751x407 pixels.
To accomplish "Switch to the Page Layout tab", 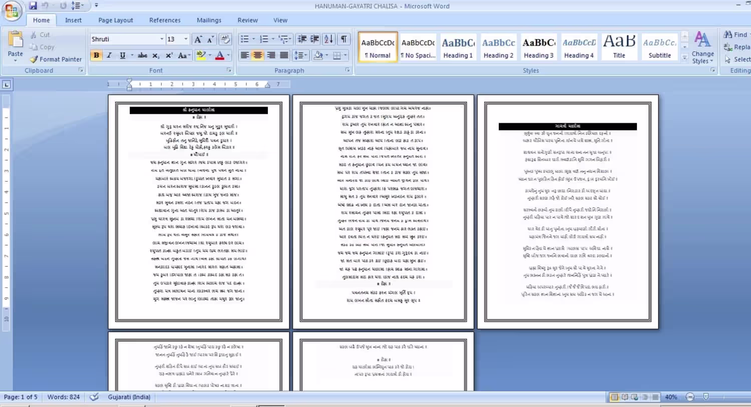I will tap(116, 20).
